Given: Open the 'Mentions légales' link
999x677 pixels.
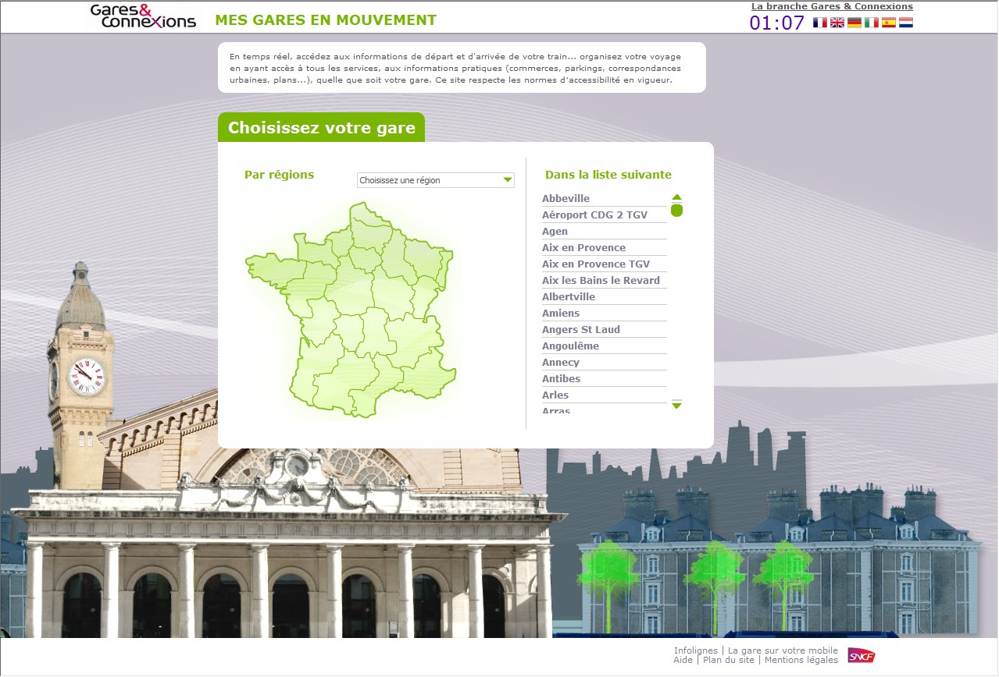Looking at the screenshot, I should pyautogui.click(x=801, y=660).
